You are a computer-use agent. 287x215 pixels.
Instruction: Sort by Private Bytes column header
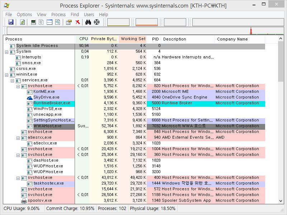(104, 39)
